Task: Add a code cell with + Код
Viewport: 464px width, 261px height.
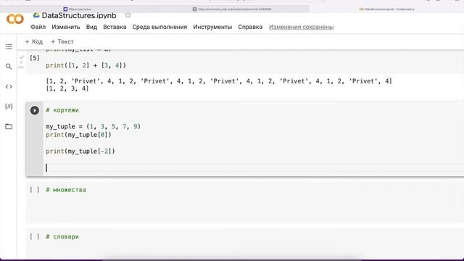Action: [34, 42]
